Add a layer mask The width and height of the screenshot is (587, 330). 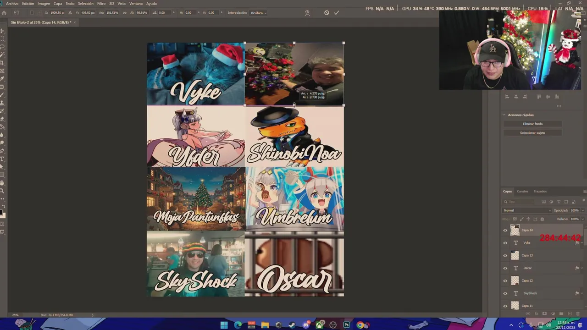coord(544,313)
